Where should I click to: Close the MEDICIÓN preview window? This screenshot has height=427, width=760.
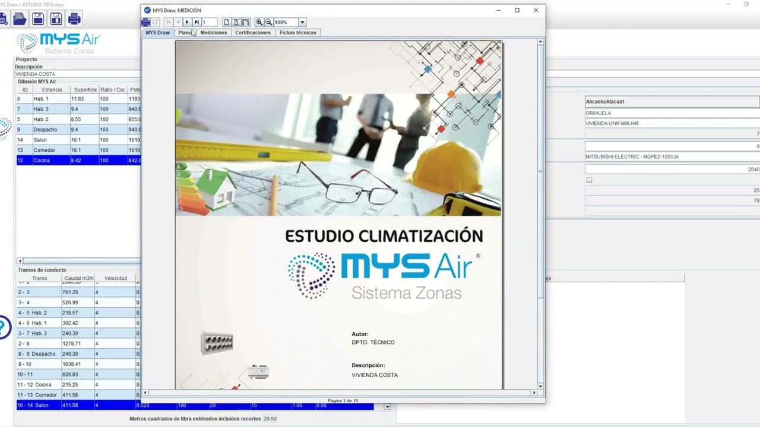point(536,10)
